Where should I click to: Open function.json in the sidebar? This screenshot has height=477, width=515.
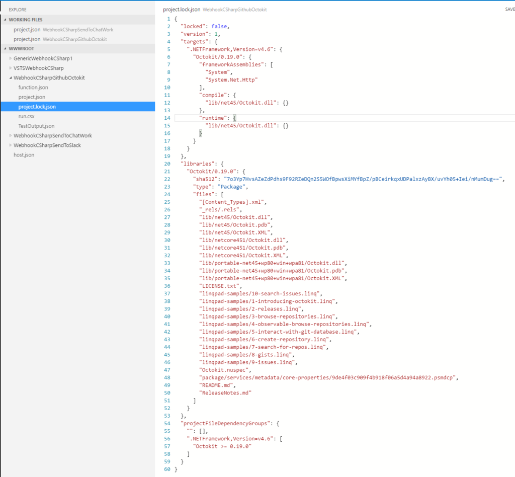34,87
